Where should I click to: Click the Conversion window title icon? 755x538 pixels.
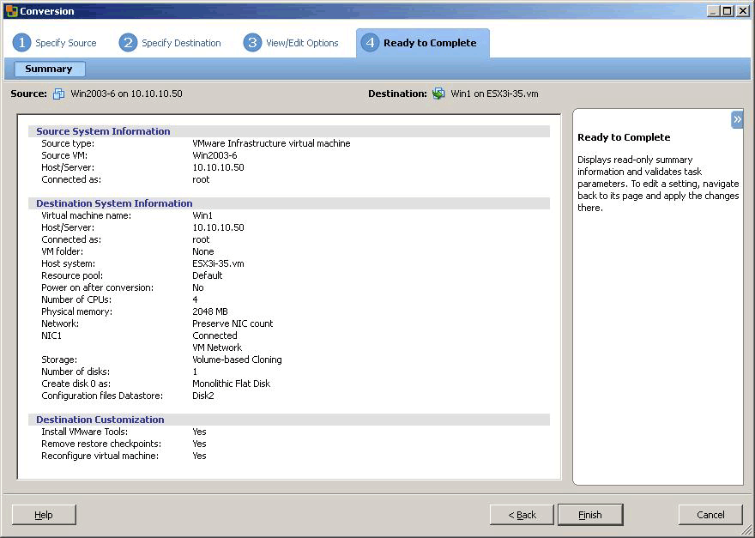11,10
